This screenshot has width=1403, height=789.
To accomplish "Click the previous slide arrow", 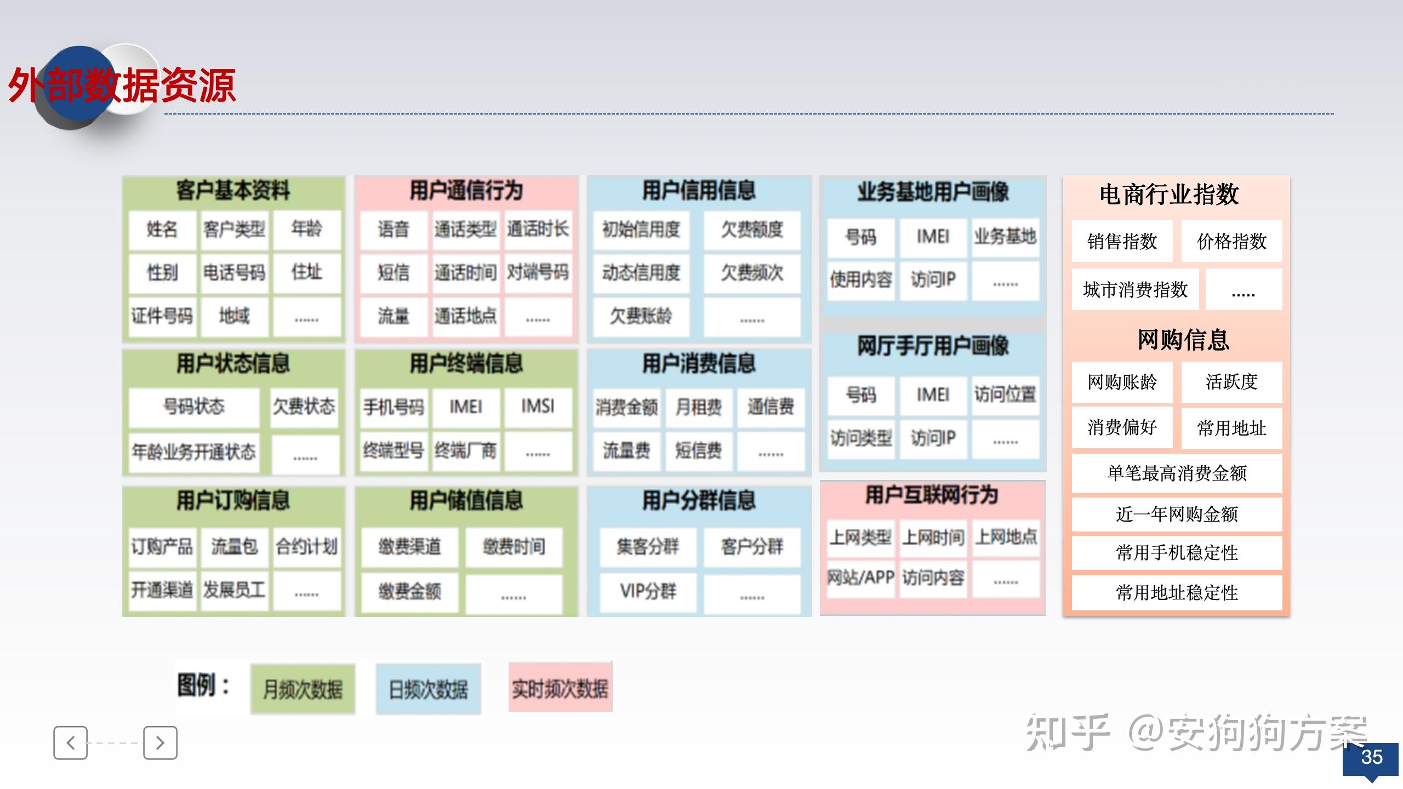I will [71, 744].
